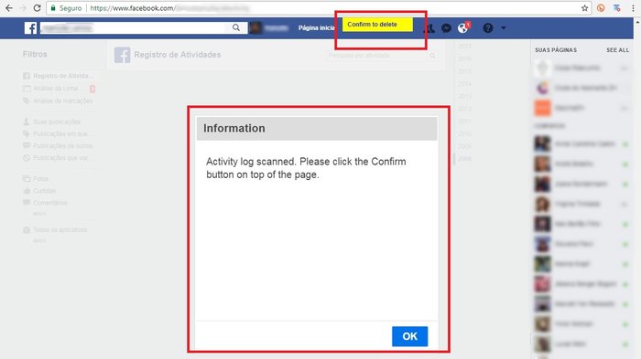Select the Registro de Ativida... filter
This screenshot has width=641, height=359.
(x=63, y=76)
